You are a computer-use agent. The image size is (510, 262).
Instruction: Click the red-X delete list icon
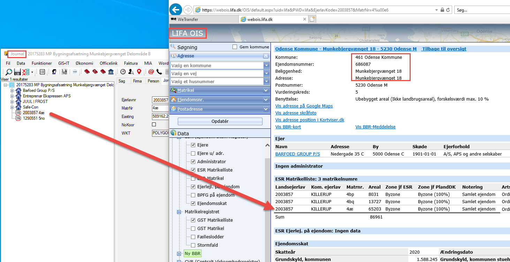pyautogui.click(x=26, y=72)
